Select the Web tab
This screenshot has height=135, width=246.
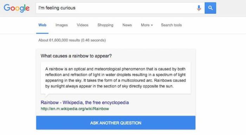click(43, 25)
